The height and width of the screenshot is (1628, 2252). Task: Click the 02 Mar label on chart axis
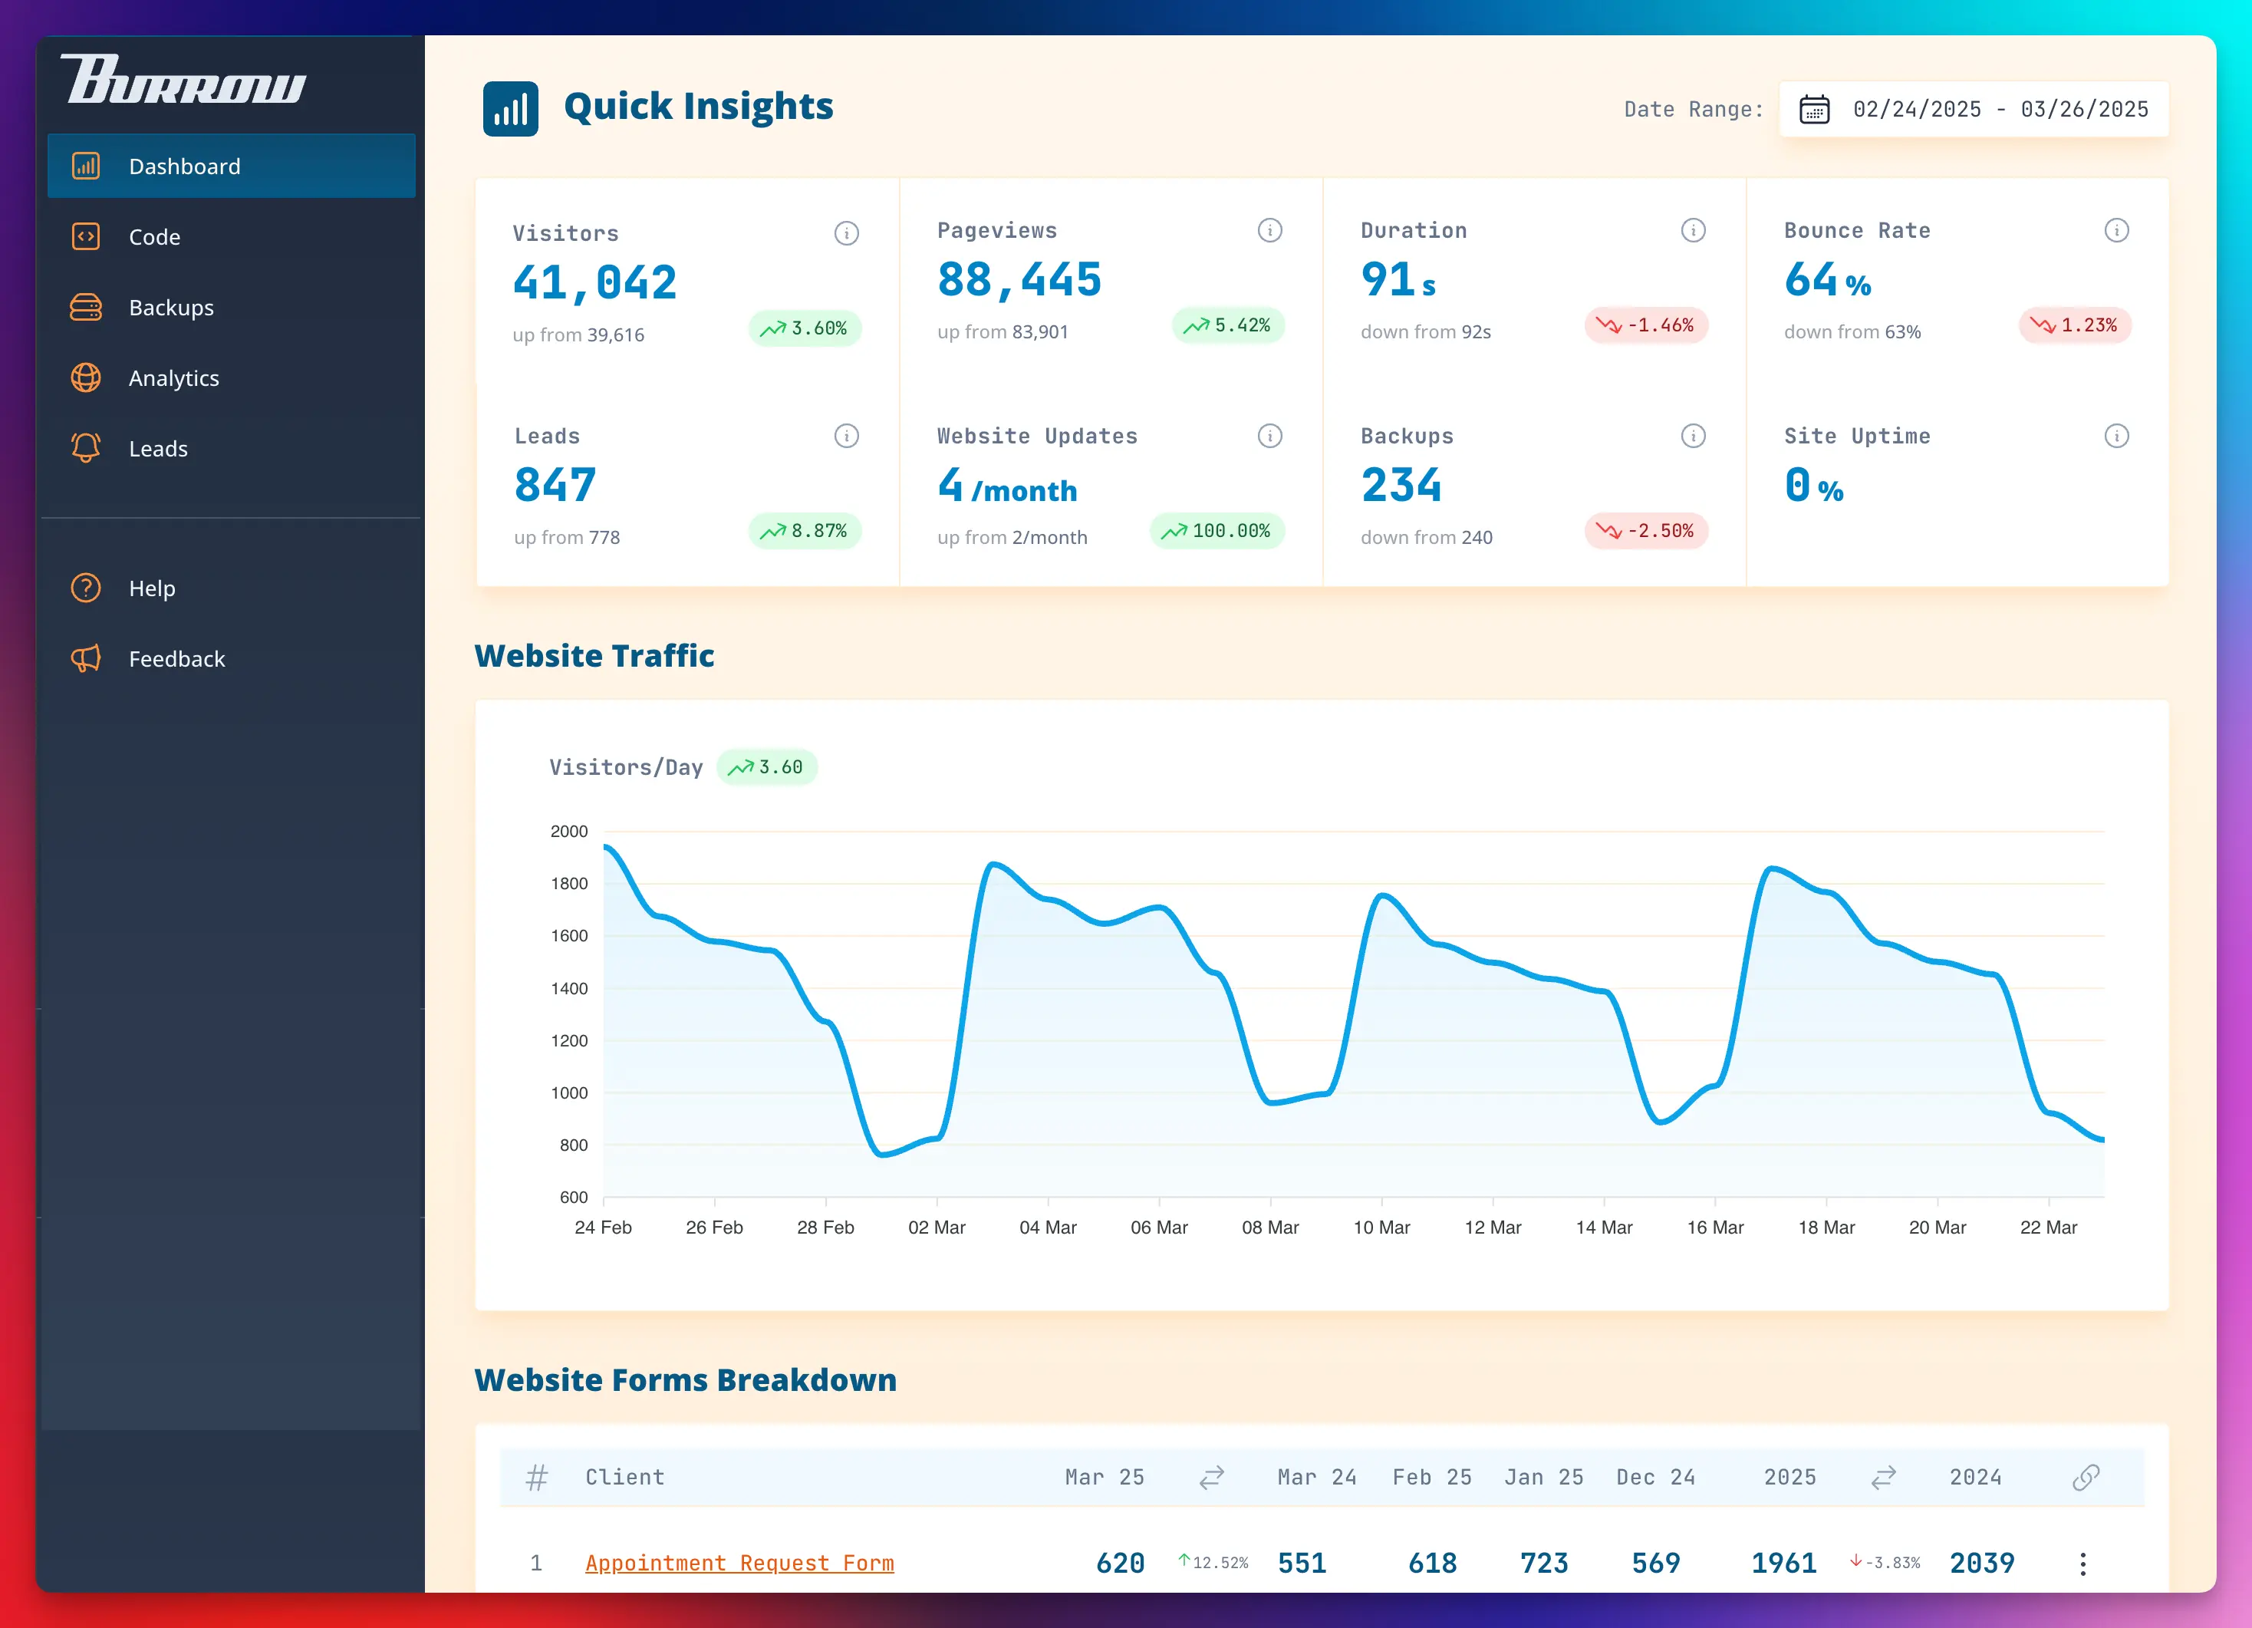point(937,1228)
